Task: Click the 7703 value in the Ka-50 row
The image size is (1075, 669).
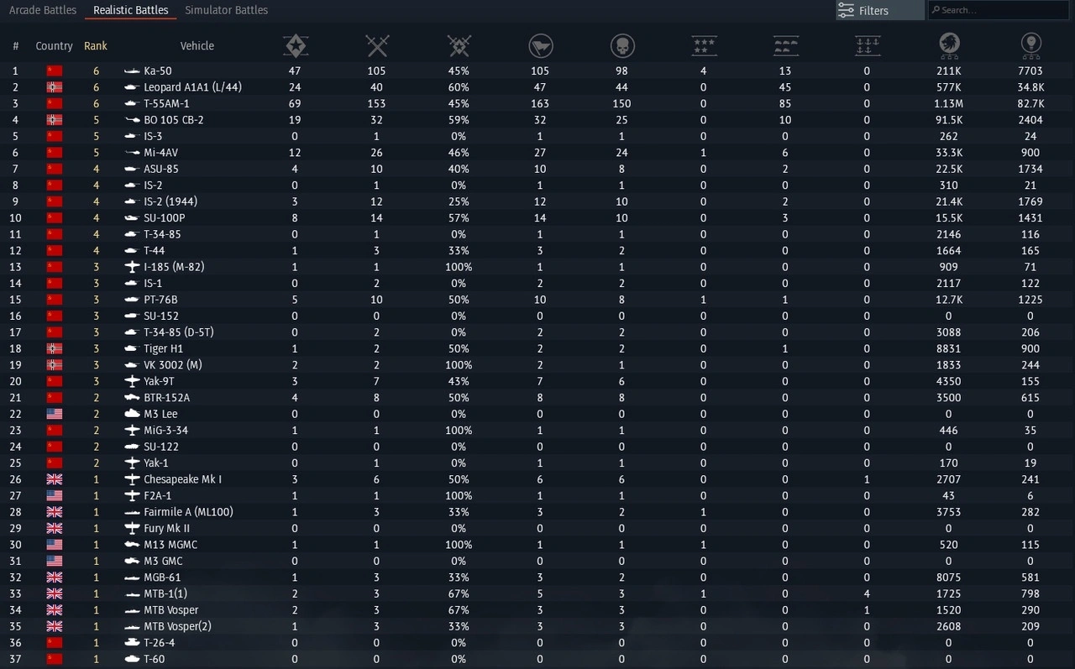Action: (x=1030, y=71)
